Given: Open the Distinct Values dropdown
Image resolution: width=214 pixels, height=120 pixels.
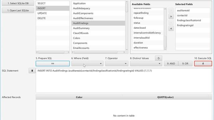Looking at the screenshot, I should coord(146,64).
